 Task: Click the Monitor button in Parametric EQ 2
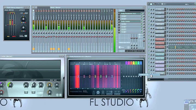pyautogui.click(x=109, y=93)
